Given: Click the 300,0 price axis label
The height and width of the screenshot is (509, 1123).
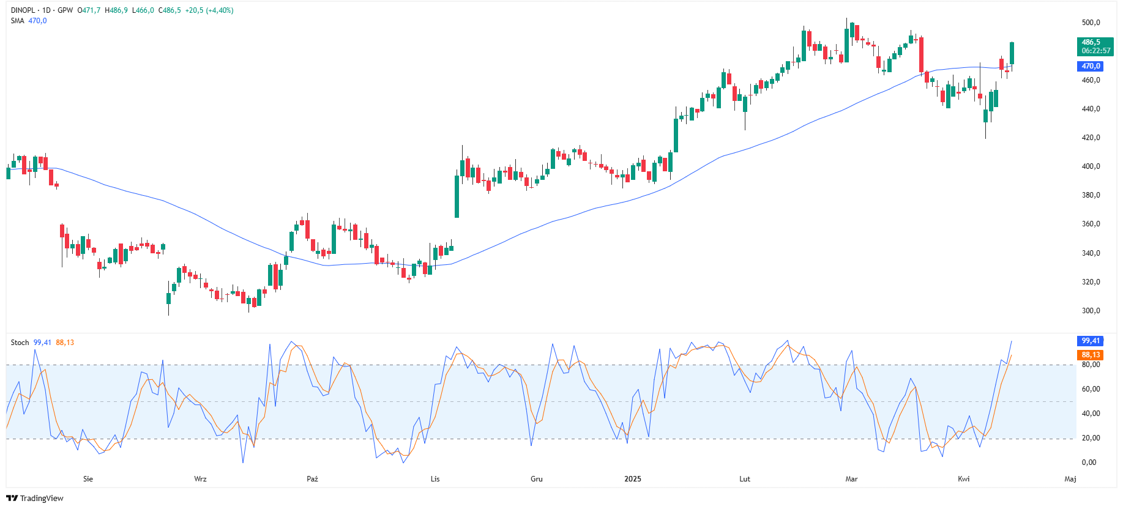Looking at the screenshot, I should 1091,311.
